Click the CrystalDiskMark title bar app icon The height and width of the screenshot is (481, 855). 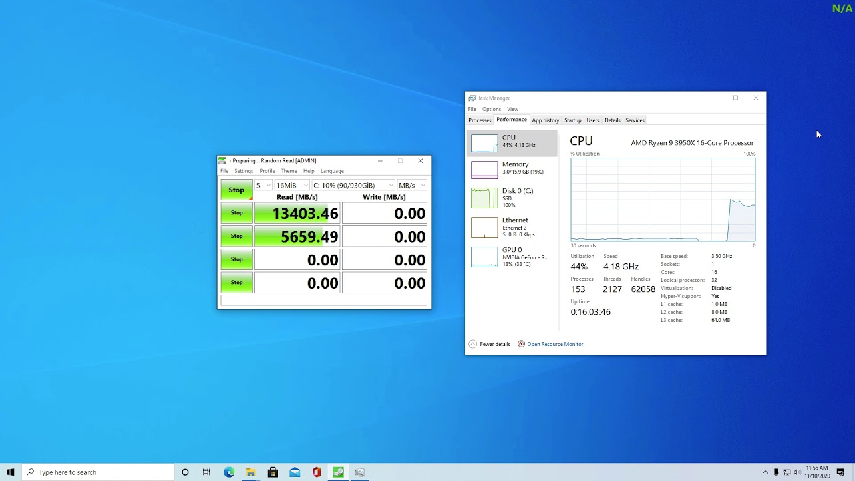click(223, 160)
